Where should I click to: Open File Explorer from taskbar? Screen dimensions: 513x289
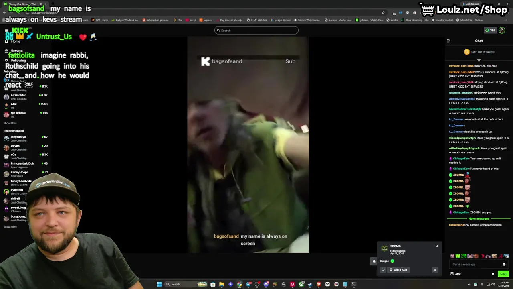[x=222, y=284]
